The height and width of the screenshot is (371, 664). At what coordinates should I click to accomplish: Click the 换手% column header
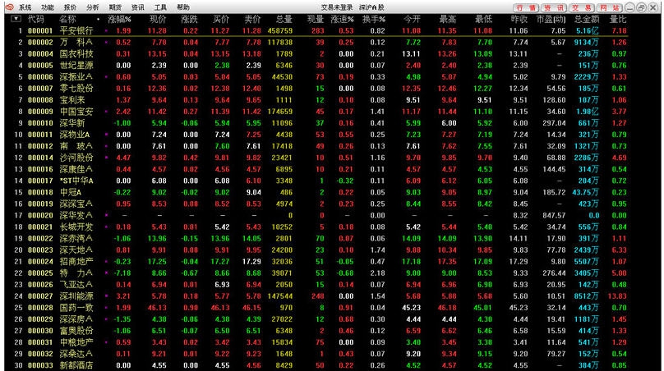[x=374, y=18]
